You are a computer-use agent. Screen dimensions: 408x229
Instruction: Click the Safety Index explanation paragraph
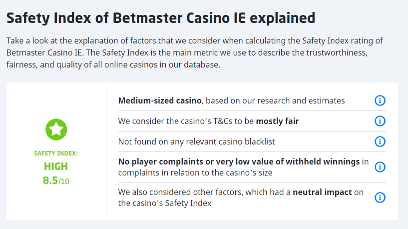195,52
